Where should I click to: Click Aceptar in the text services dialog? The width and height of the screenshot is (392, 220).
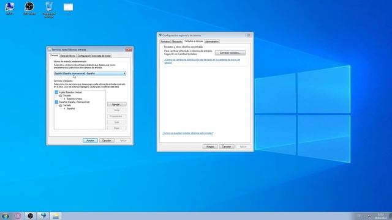[90, 141]
